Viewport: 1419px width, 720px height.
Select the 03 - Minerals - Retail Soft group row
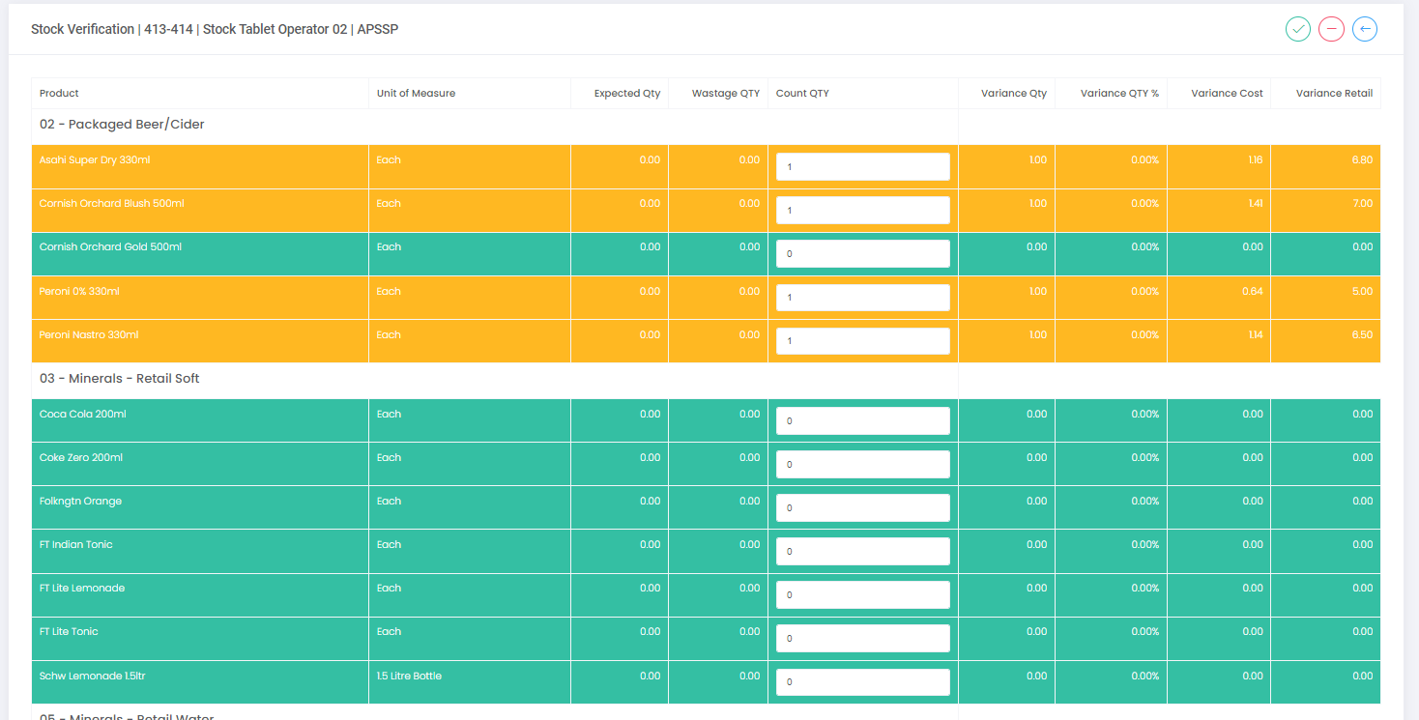pyautogui.click(x=120, y=379)
